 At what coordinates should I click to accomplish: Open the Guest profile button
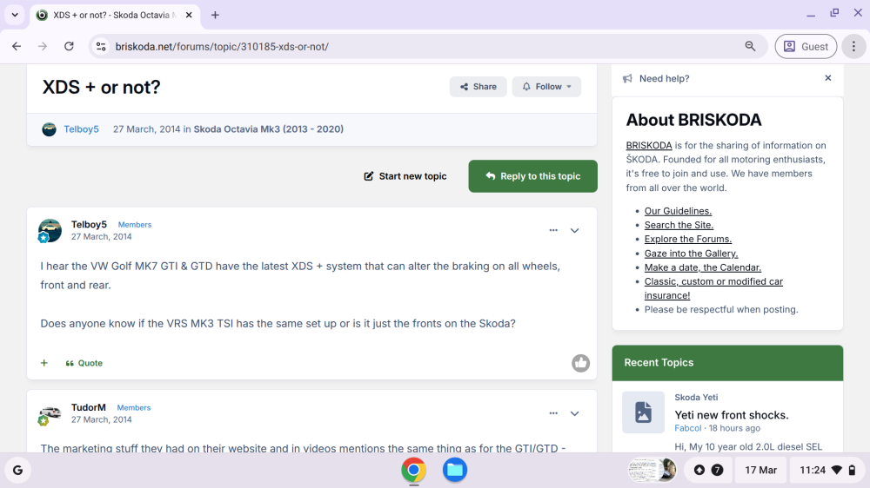[x=806, y=47]
